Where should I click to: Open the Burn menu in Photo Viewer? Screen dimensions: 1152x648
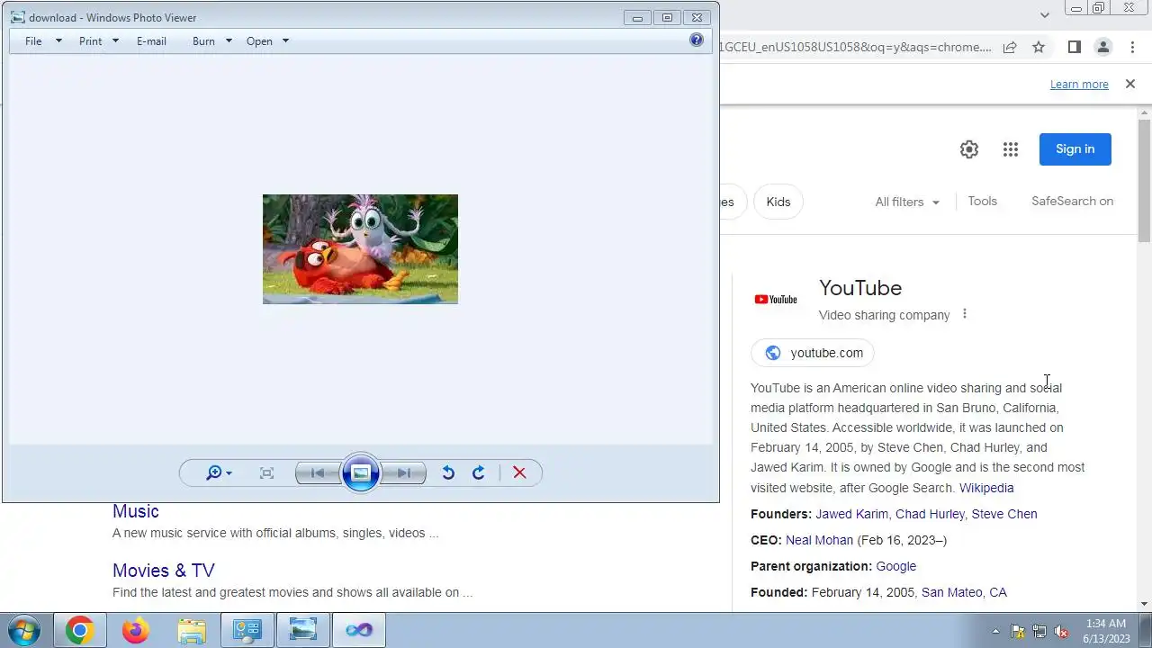(x=203, y=41)
